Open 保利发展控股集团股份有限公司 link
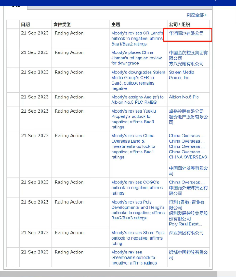The image size is (236, 277). tap(188, 216)
